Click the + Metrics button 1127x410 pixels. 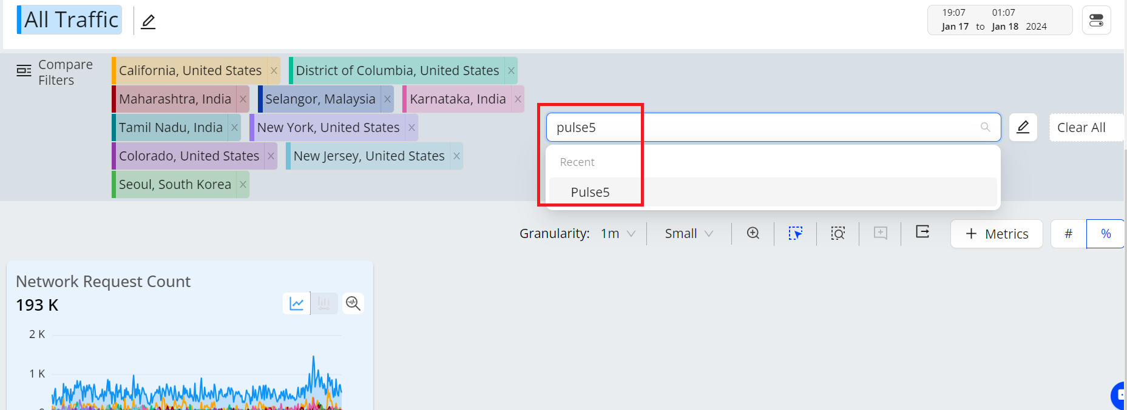tap(996, 234)
